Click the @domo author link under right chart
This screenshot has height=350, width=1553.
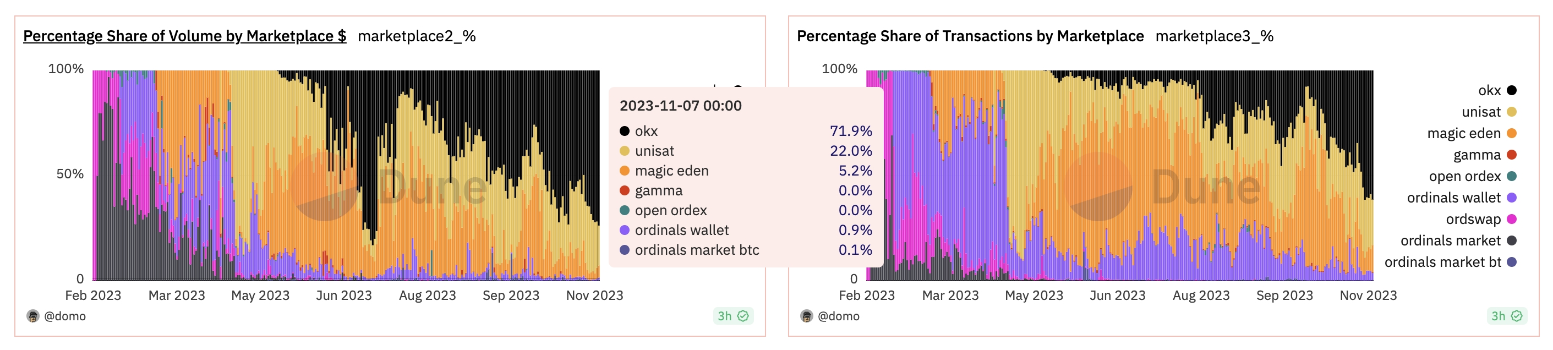pos(839,316)
